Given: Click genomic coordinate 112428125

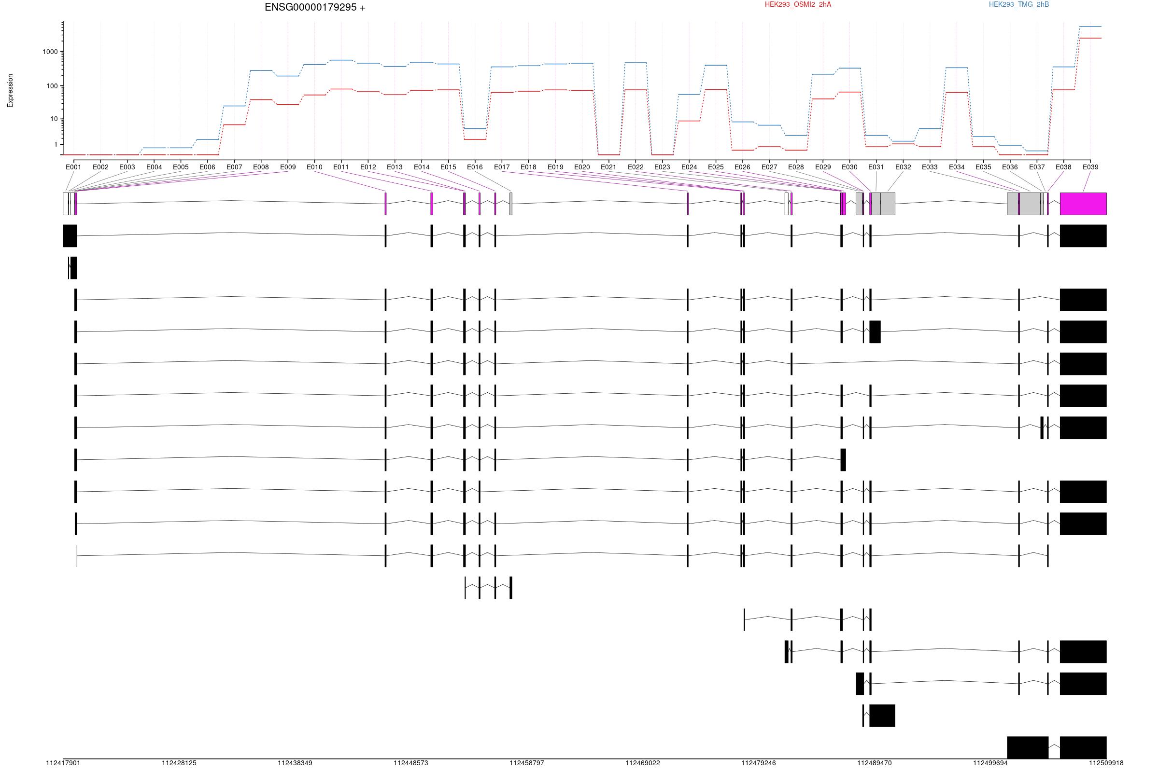Looking at the screenshot, I should click(x=179, y=763).
